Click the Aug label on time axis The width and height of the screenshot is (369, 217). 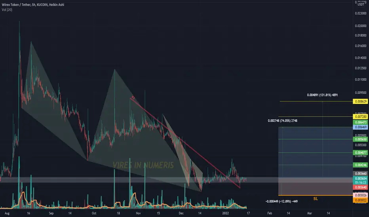tap(7, 213)
